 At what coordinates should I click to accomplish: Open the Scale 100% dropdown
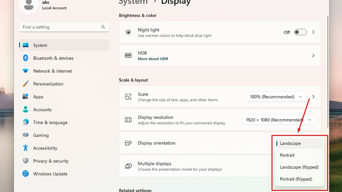[277, 97]
